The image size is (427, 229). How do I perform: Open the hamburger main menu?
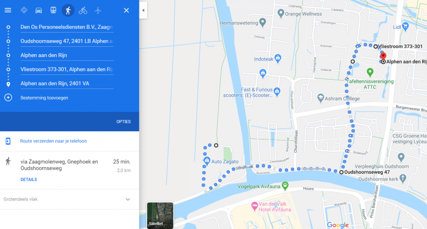[8, 10]
